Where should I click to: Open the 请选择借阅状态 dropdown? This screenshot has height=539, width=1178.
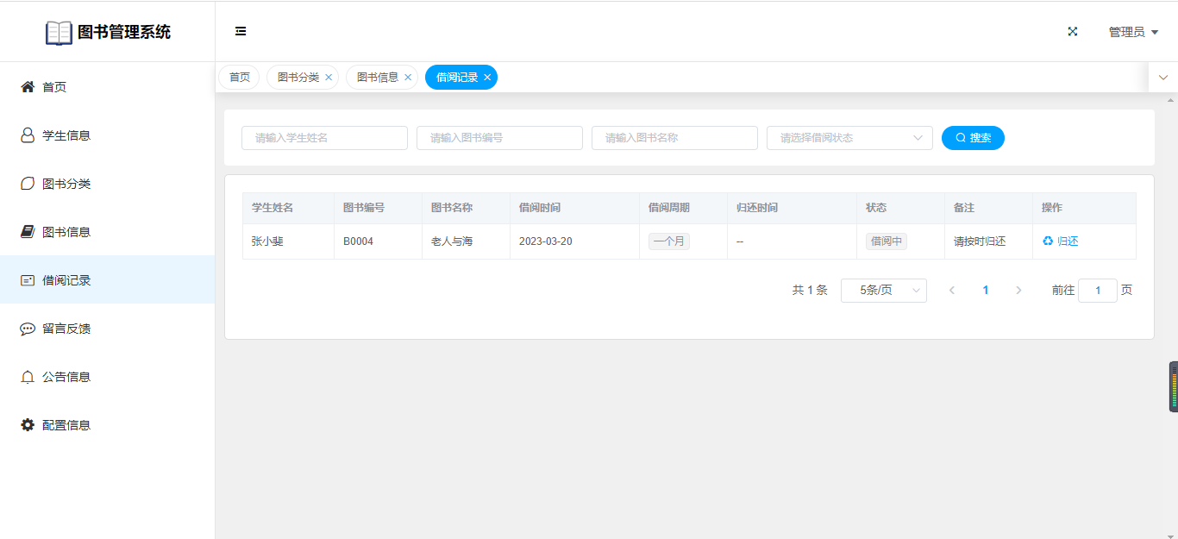[849, 138]
